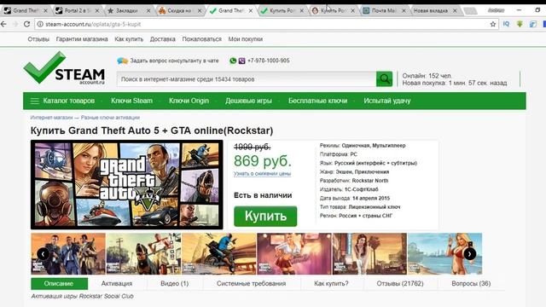Click the IQ extension icon in the toolbar
Screen dimensions: 546x307
(x=506, y=24)
